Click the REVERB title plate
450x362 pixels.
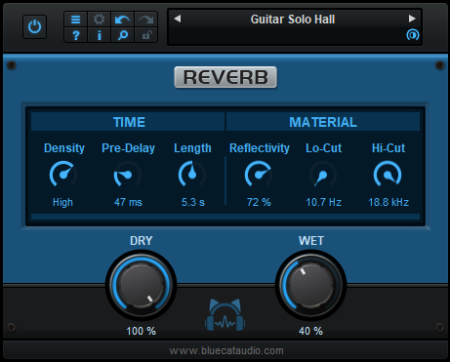pyautogui.click(x=225, y=77)
